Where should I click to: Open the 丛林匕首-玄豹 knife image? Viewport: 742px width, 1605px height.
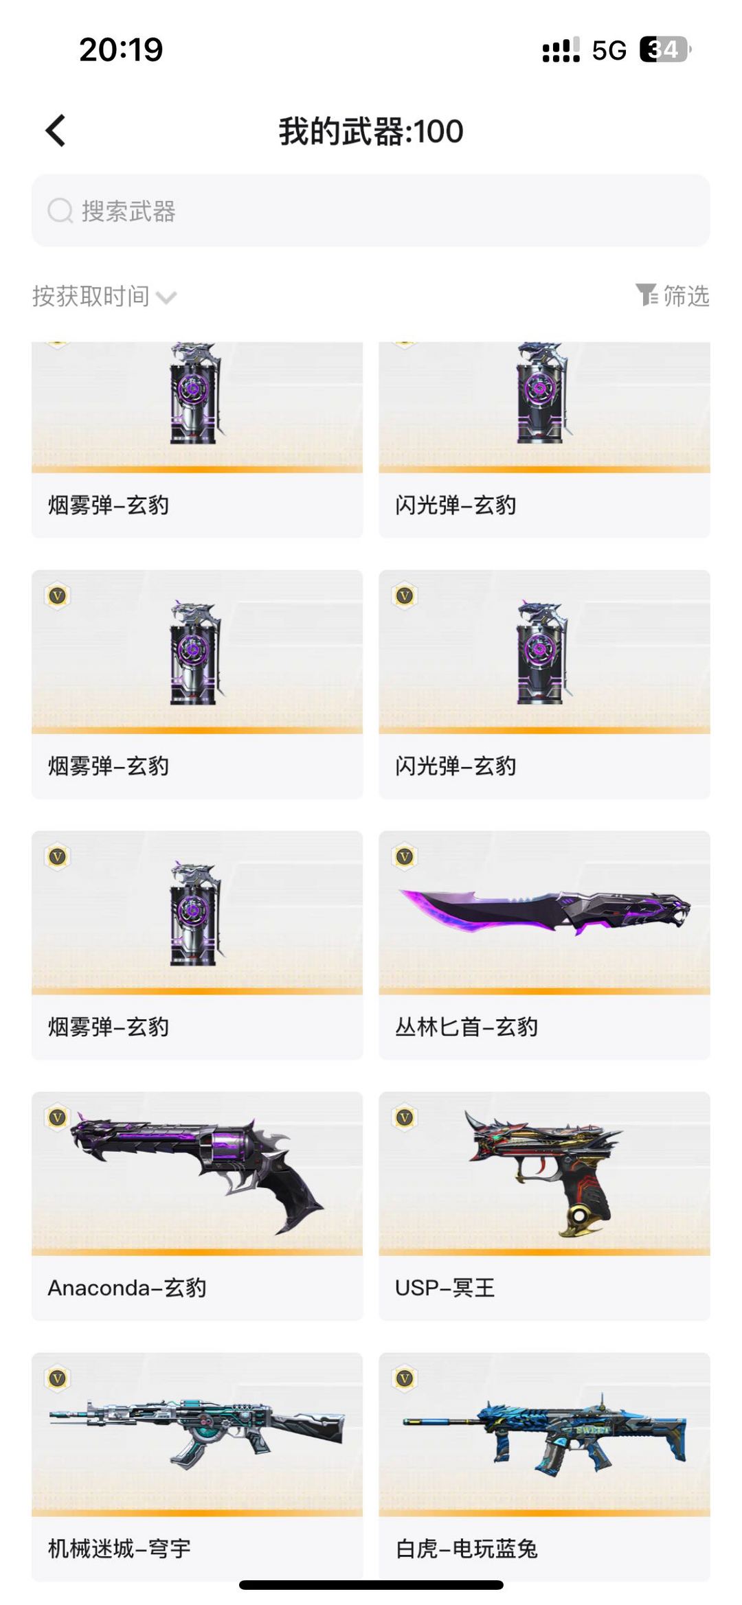[x=544, y=912]
